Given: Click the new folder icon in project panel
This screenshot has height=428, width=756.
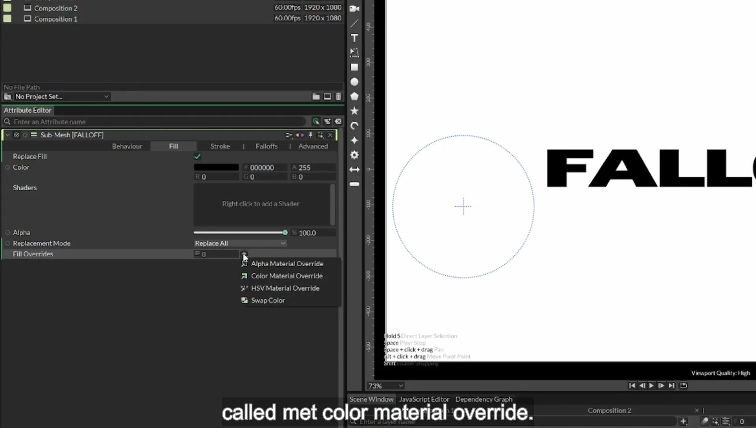Looking at the screenshot, I should point(316,96).
